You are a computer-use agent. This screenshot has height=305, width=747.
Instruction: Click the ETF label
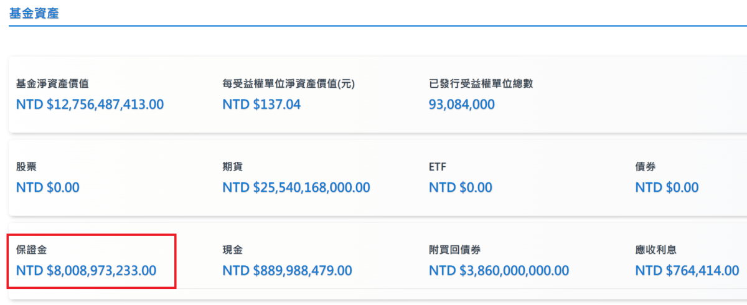point(438,167)
